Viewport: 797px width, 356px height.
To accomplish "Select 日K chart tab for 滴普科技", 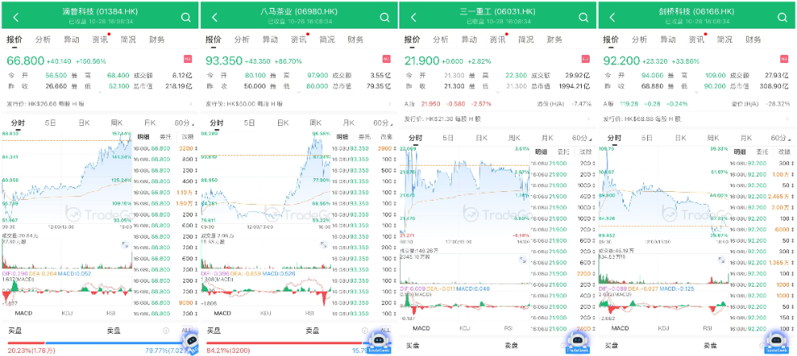I will (x=84, y=123).
